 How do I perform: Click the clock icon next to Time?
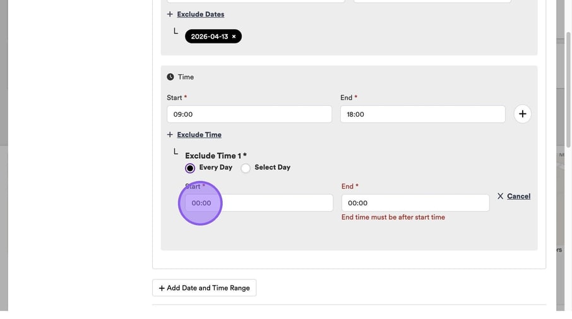tap(170, 77)
